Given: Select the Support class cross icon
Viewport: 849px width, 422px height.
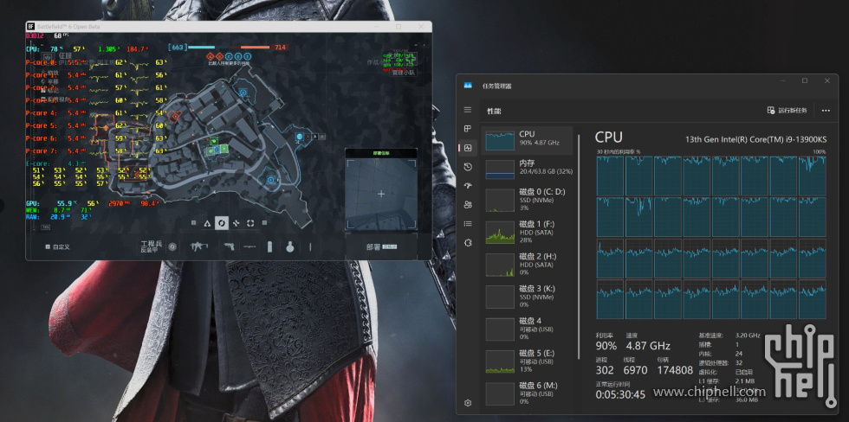Looking at the screenshot, I should click(236, 223).
